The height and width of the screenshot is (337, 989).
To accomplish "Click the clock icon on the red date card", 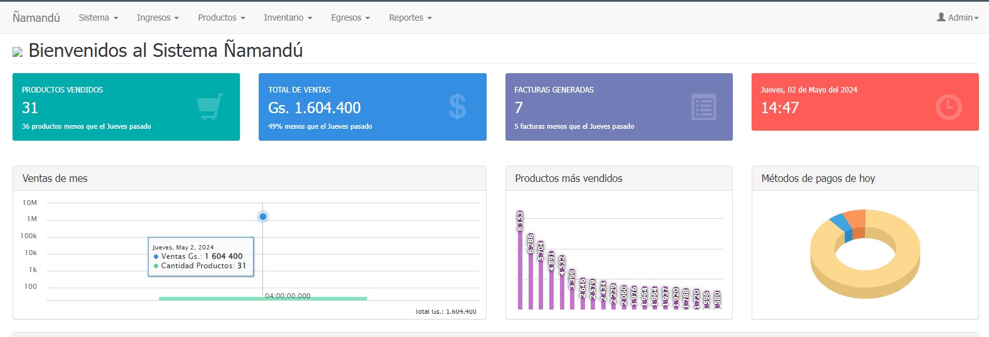I will [948, 107].
